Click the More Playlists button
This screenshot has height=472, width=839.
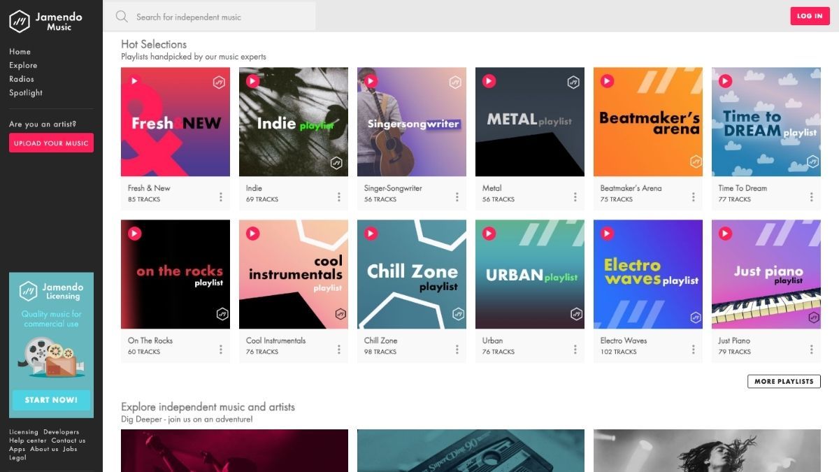(784, 381)
